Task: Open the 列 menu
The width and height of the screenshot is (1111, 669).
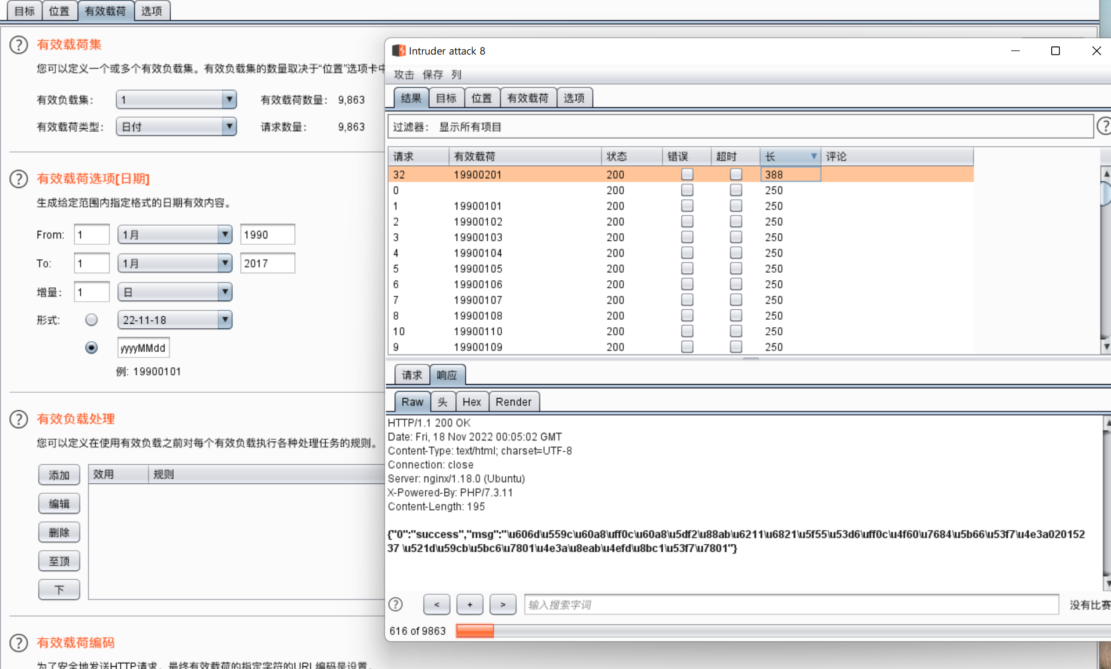Action: pyautogui.click(x=456, y=74)
